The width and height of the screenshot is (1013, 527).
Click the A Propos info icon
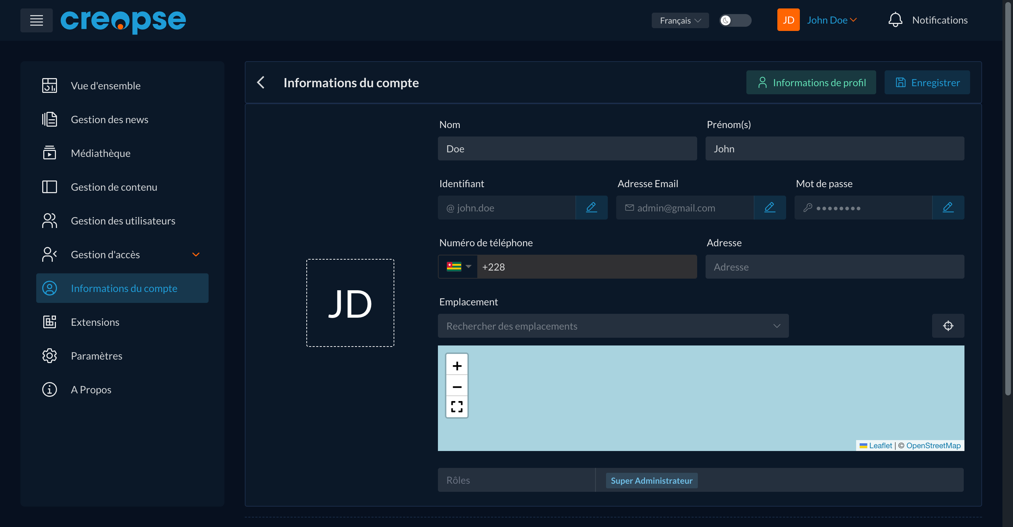pos(50,390)
